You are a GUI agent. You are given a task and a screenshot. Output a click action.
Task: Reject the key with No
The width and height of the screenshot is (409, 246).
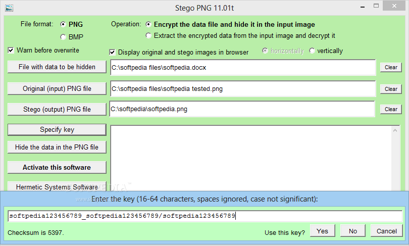(352, 231)
